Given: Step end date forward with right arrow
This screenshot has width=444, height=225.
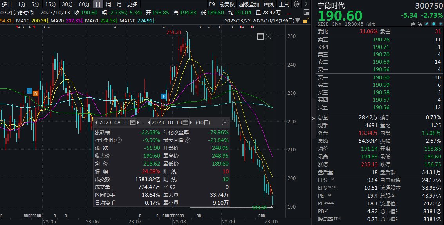Looking at the screenshot, I should coord(191,122).
